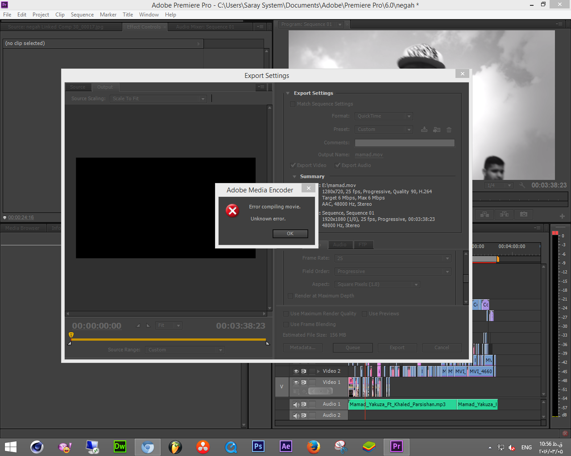Screen dimensions: 571x456
Task: Click the Queue button
Action: [352, 348]
